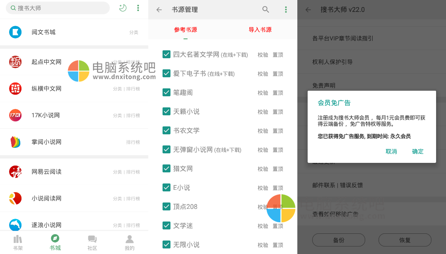Open overflow menu in bookstore screen
446x254 pixels.
click(138, 8)
